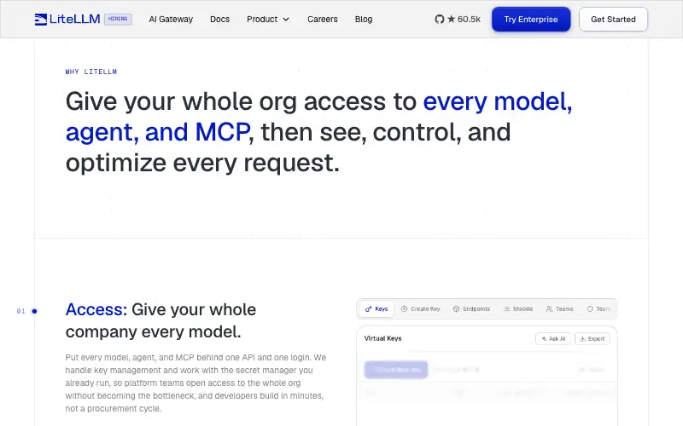Visit the Blog nav link
Viewport: 683px width, 426px height.
(364, 19)
